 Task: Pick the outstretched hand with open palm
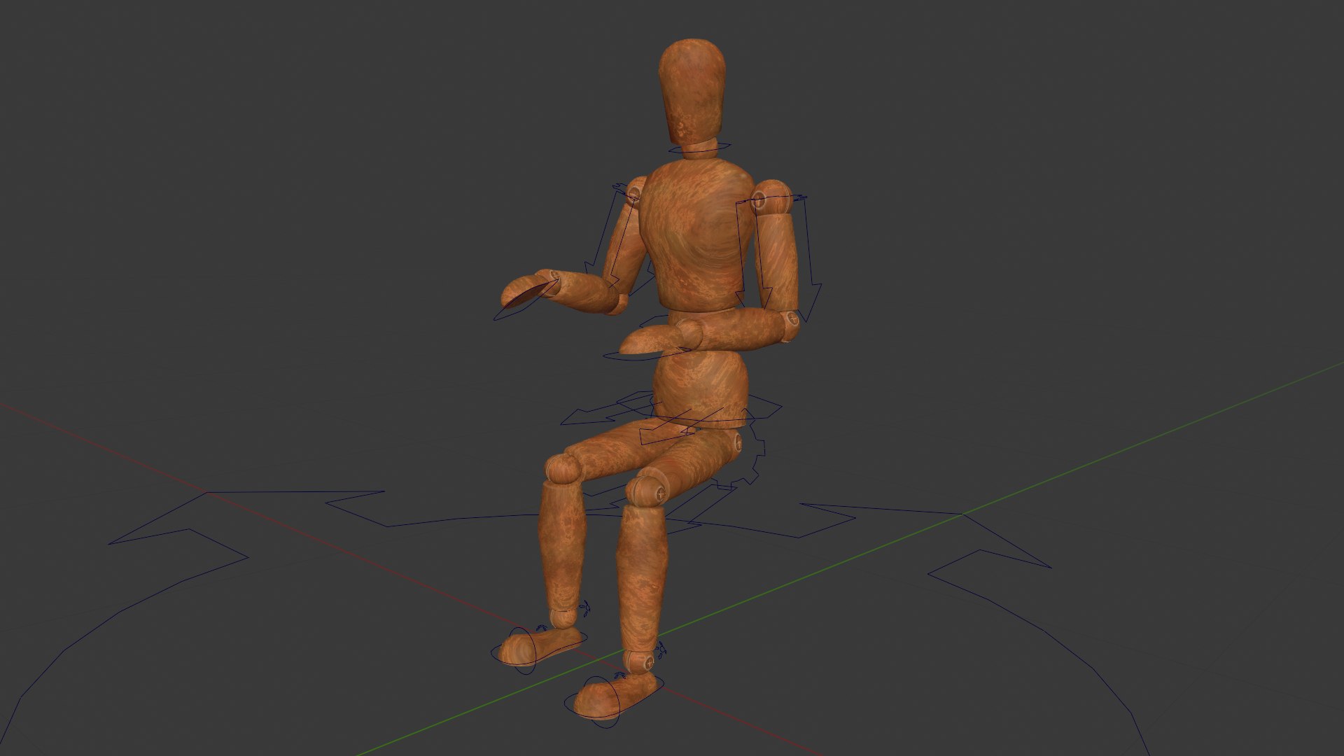point(531,290)
